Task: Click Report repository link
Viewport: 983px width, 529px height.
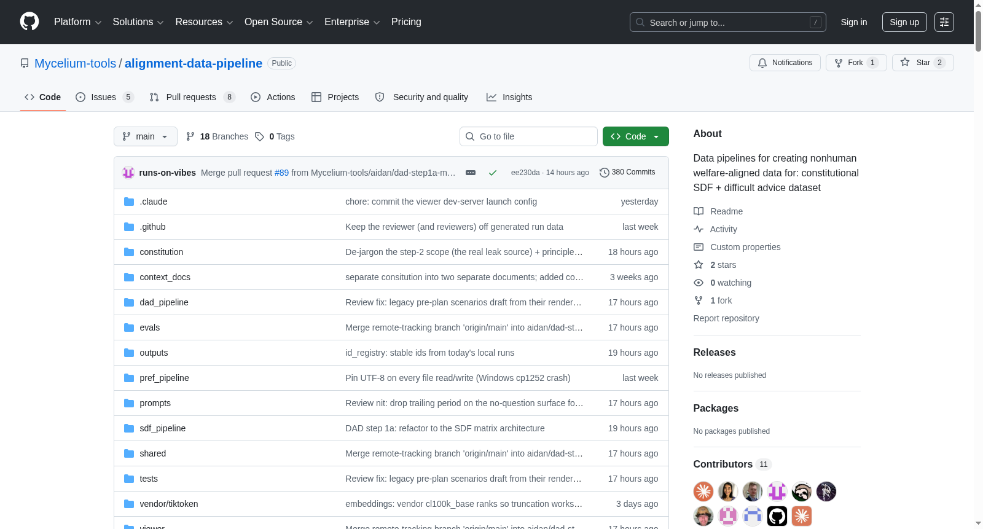Action: [726, 318]
